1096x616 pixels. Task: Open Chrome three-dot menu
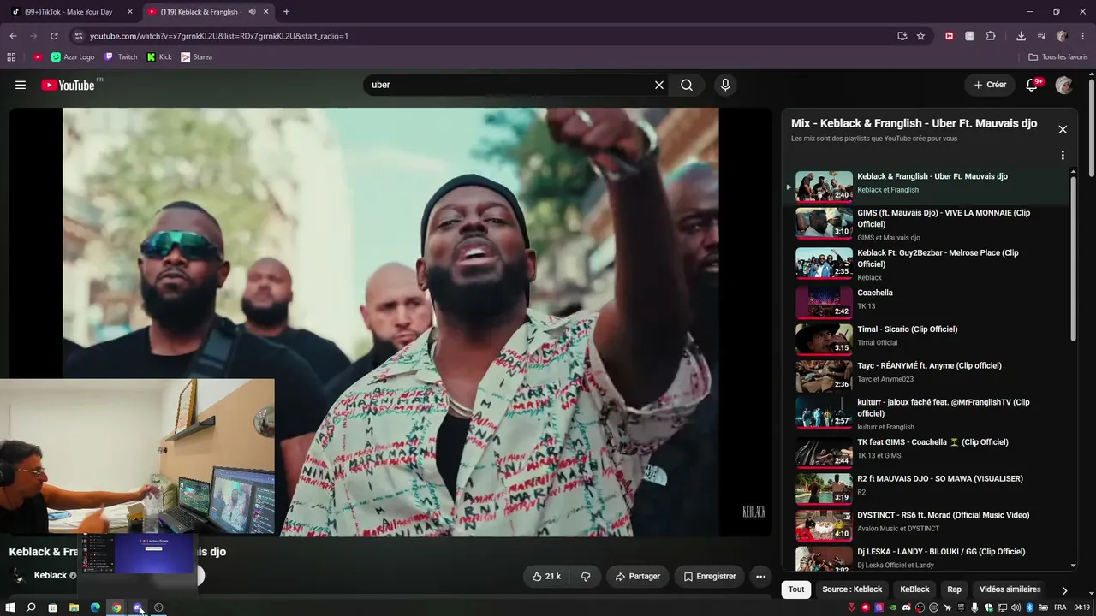1083,36
